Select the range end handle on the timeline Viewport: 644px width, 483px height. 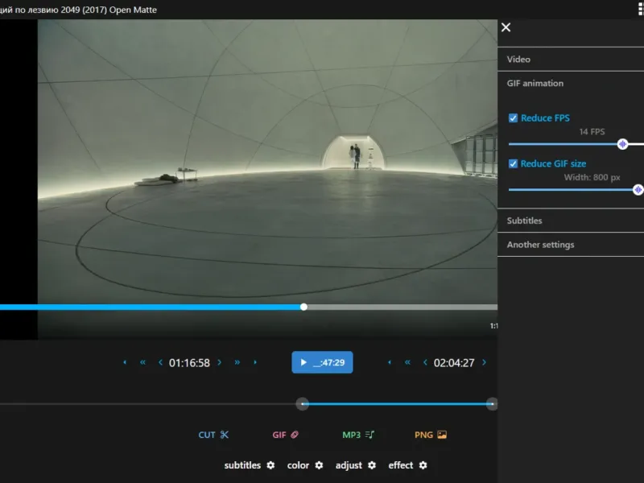click(x=492, y=404)
